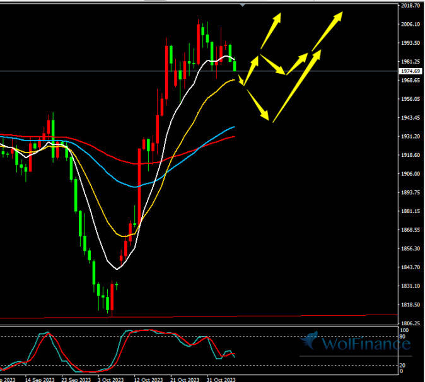Click the 14 Sep 2023 date label
The width and height of the screenshot is (425, 382).
pos(40,379)
